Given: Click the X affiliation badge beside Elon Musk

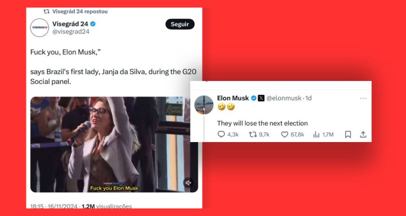Looking at the screenshot, I should click(261, 98).
